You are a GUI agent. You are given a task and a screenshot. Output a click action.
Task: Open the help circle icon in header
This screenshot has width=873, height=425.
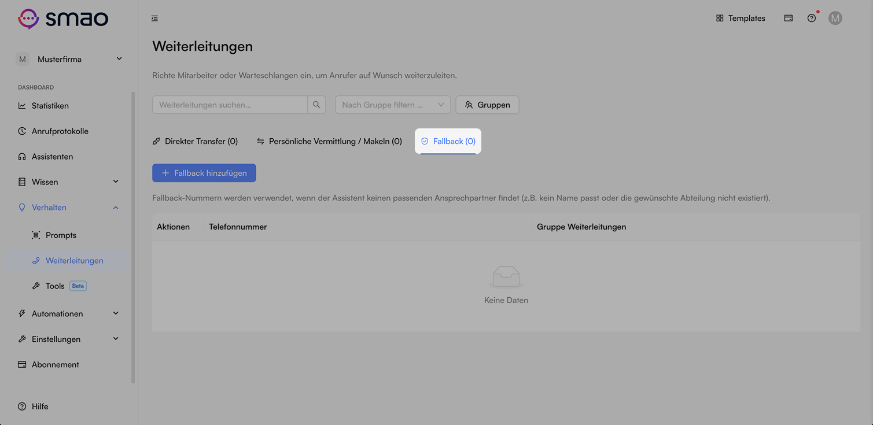pos(812,19)
